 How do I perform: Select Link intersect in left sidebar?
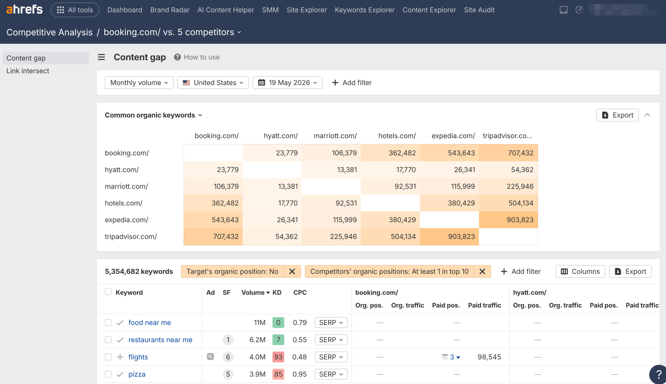(x=28, y=71)
